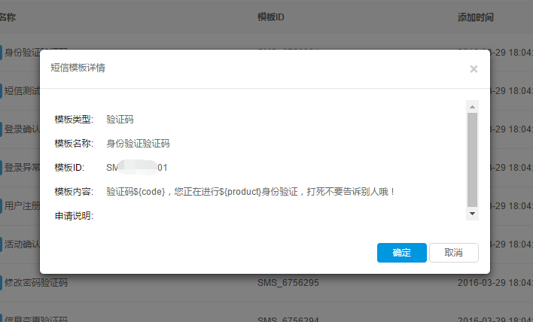
Task: Click the 模板内容 message text in dialog
Action: coord(251,192)
